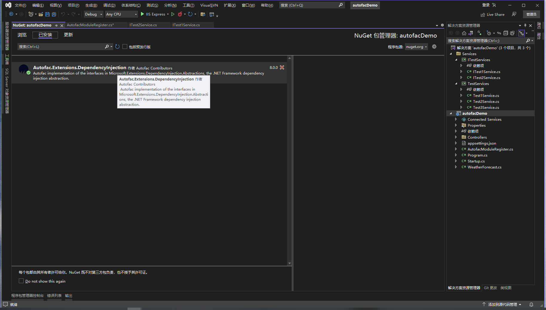
Task: Click the Save All toolbar icon
Action: coord(54,14)
